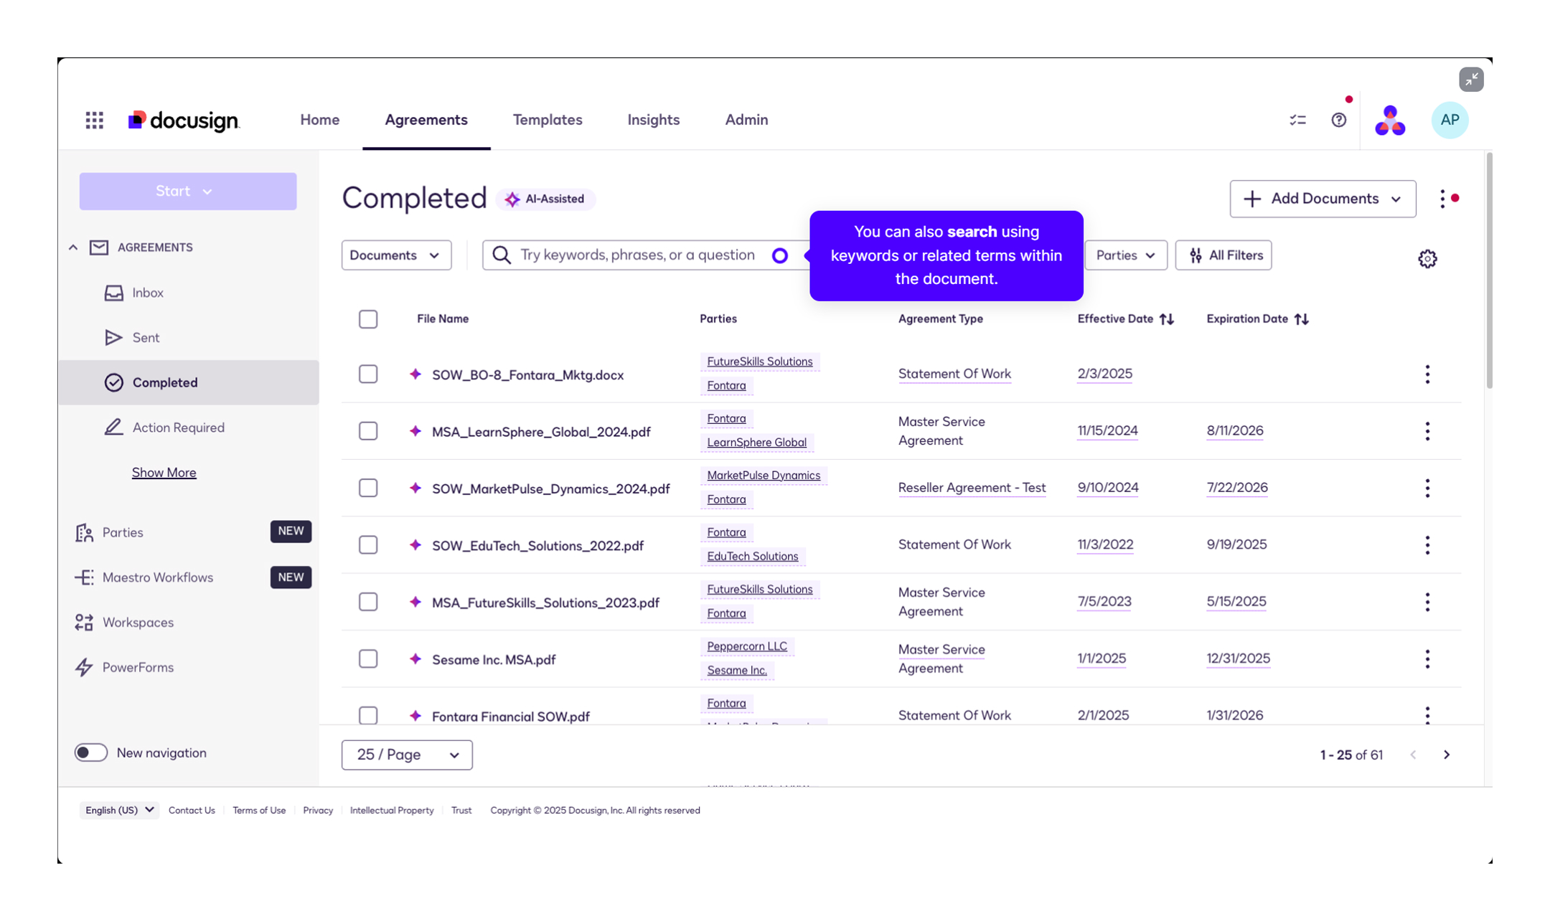Click the help question mark icon
The image size is (1550, 921).
pos(1338,120)
